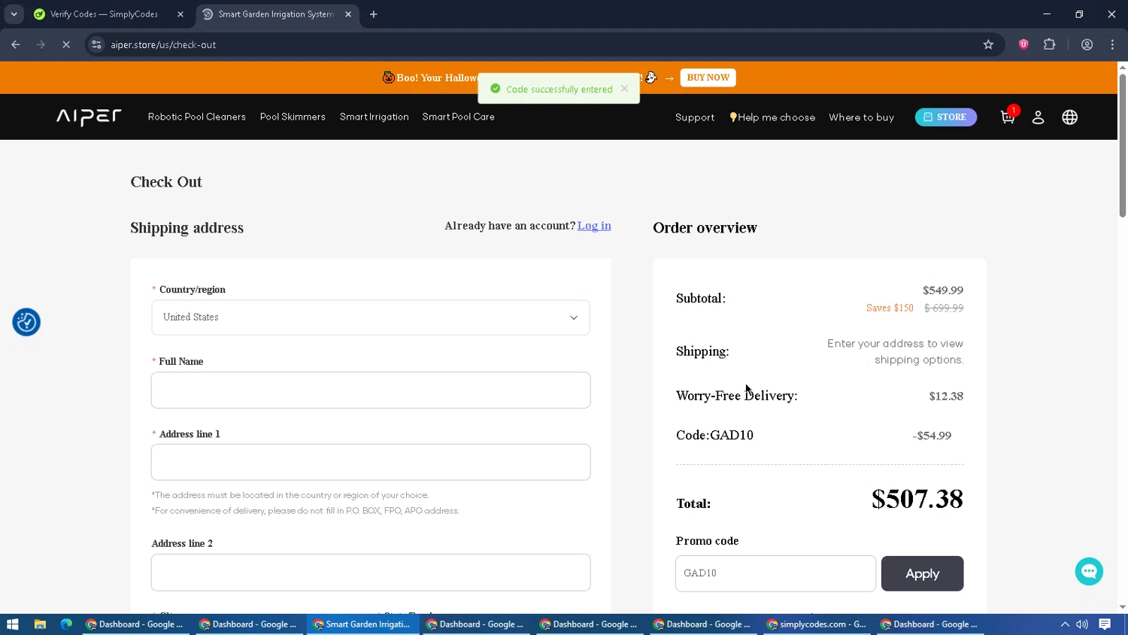
Task: Stop loading the page
Action: (66, 44)
